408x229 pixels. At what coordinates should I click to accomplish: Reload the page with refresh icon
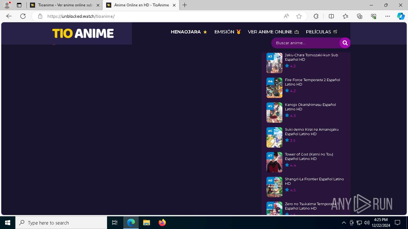coord(23,16)
